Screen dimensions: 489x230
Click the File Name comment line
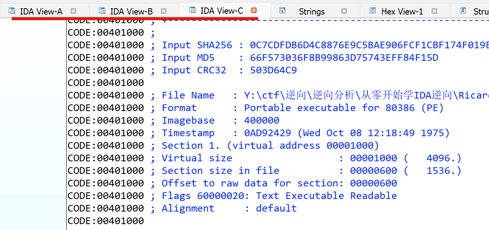[x=278, y=95]
